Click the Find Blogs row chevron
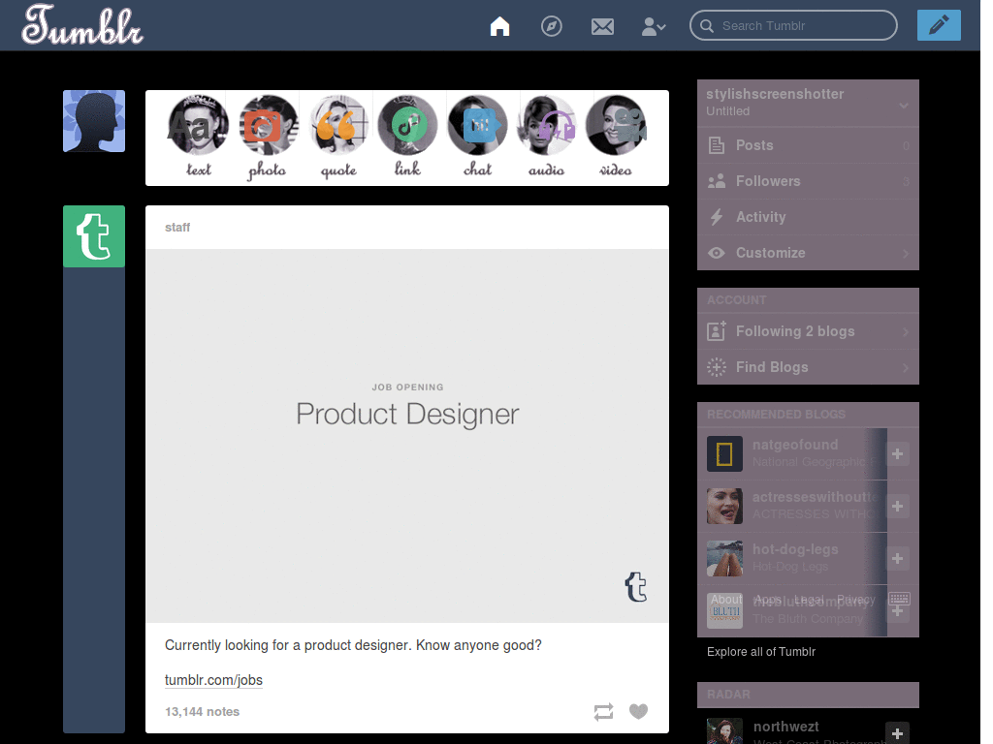This screenshot has width=993, height=744. point(906,368)
